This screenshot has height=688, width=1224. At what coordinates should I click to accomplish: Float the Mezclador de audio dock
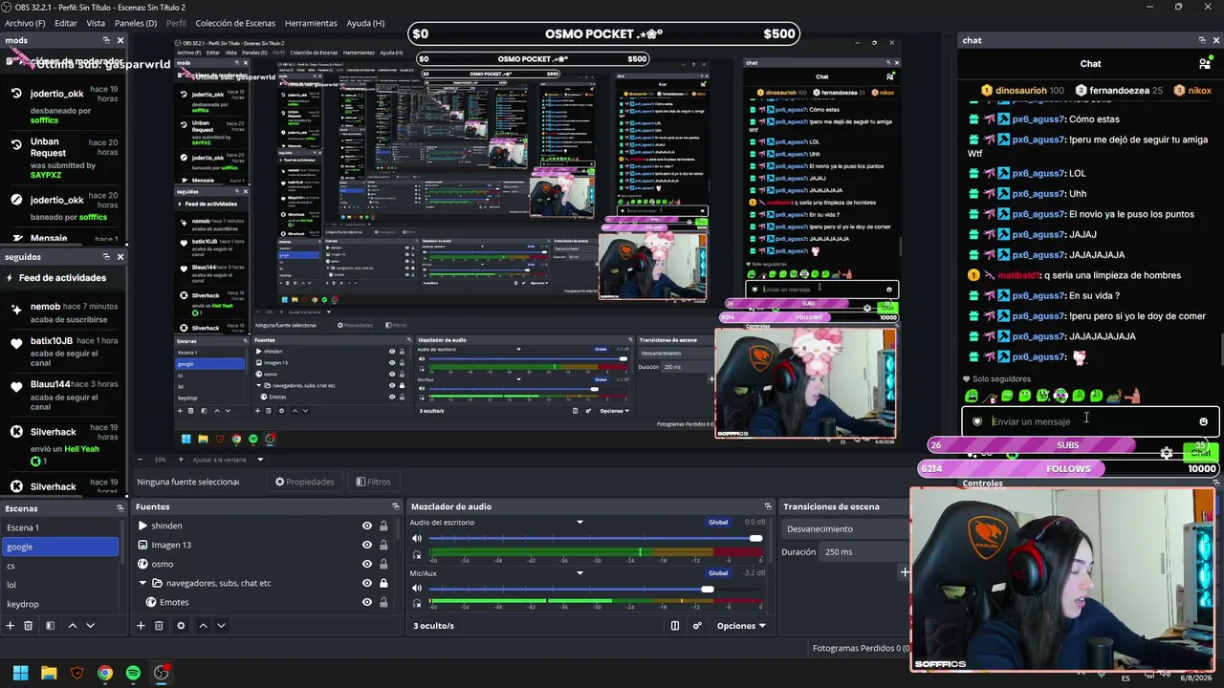pyautogui.click(x=767, y=506)
